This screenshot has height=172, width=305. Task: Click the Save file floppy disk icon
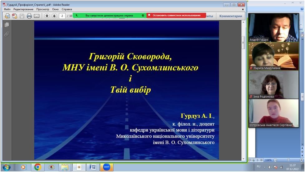22,16
